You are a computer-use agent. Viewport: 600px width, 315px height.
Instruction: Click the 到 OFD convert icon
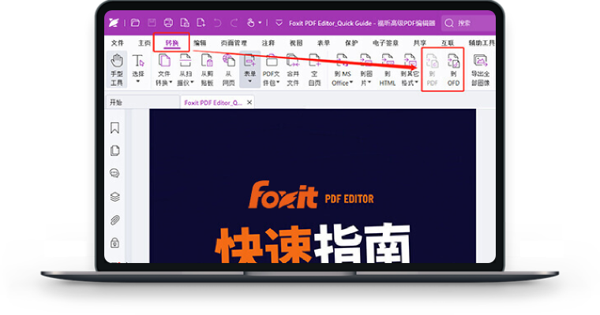[453, 69]
